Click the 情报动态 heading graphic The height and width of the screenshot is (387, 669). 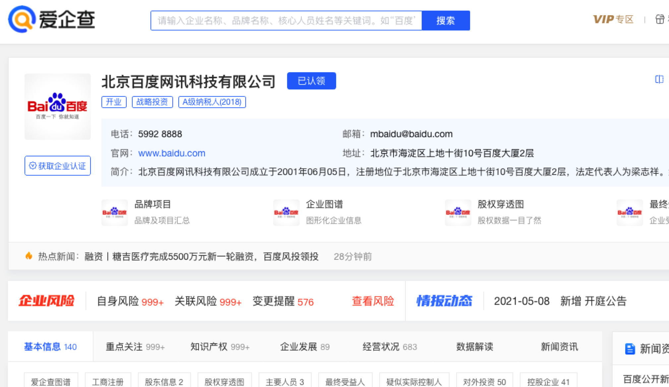coord(444,301)
